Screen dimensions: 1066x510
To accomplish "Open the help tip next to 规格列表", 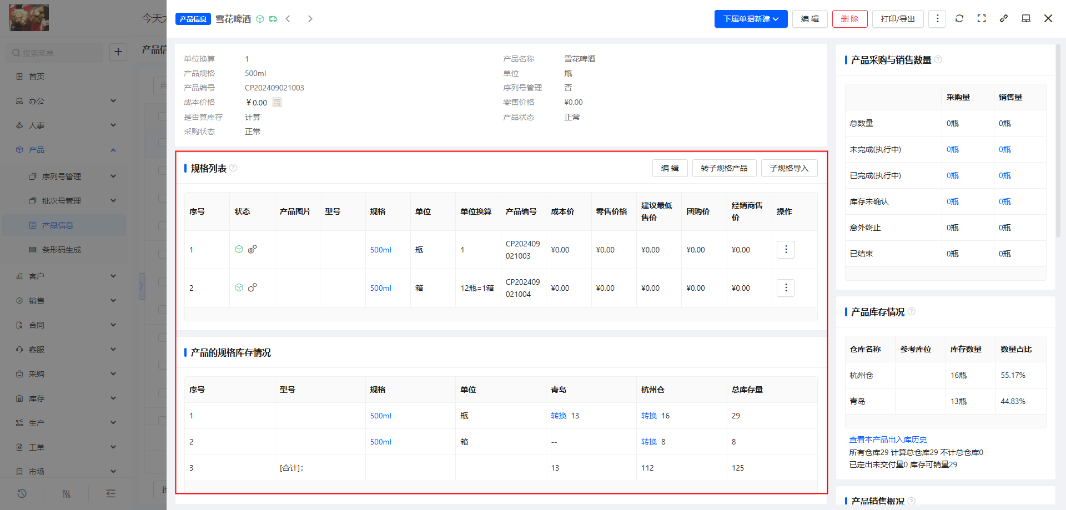I will (233, 168).
